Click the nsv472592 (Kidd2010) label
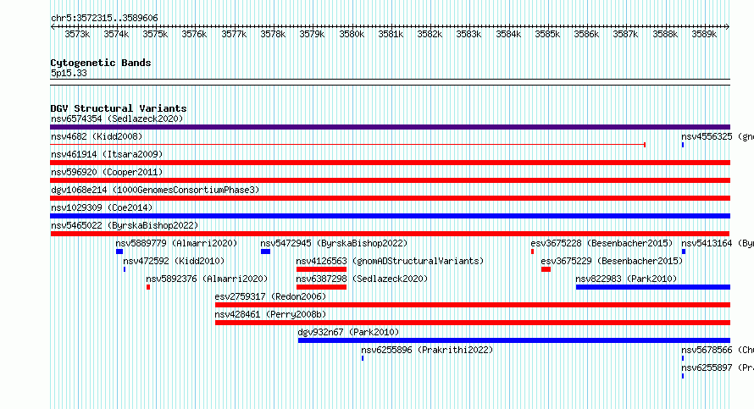 [x=174, y=261]
